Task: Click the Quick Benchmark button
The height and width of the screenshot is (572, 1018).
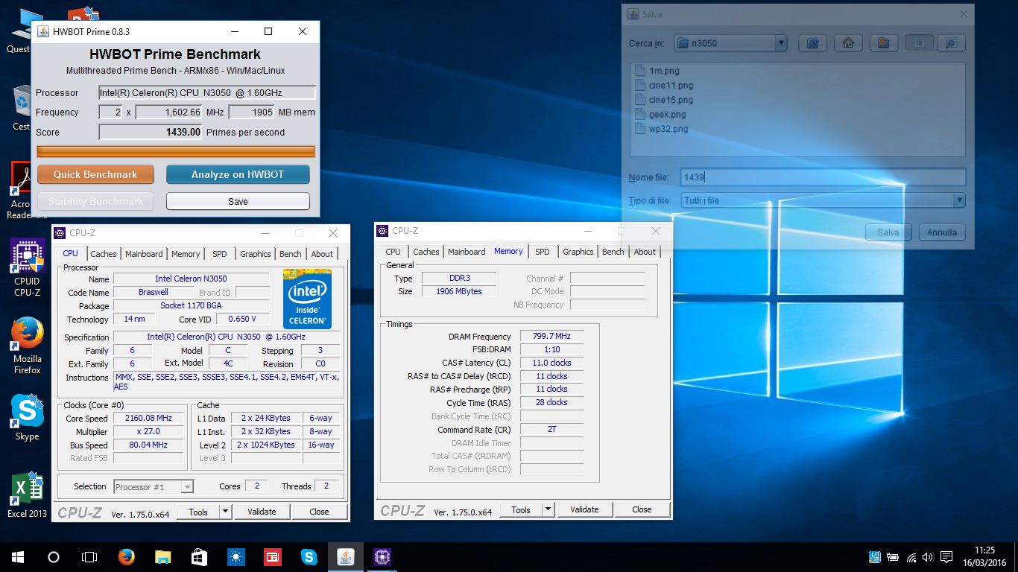Action: [95, 174]
